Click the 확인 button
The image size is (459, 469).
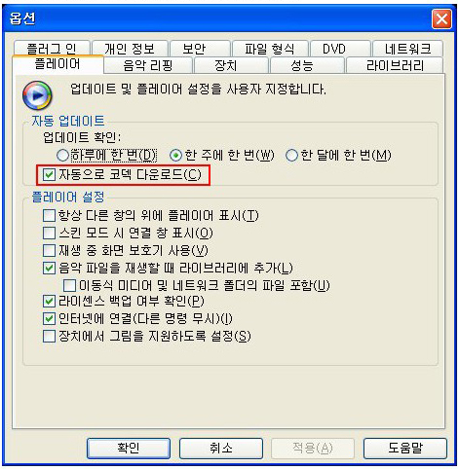(129, 449)
